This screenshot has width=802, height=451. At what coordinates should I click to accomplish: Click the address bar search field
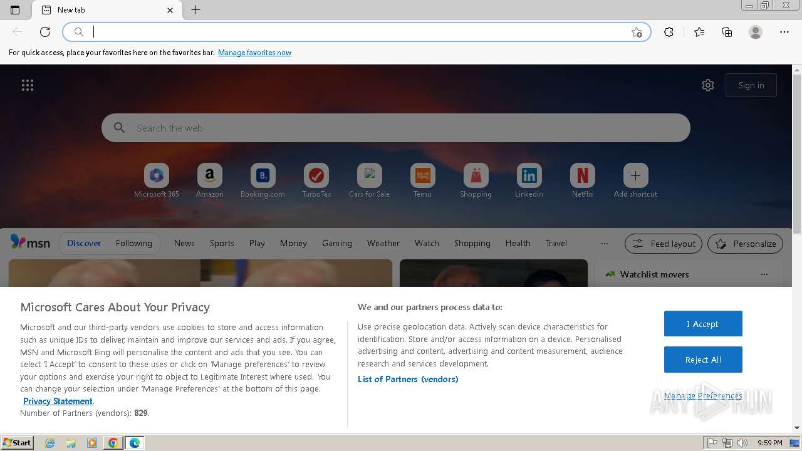point(357,32)
